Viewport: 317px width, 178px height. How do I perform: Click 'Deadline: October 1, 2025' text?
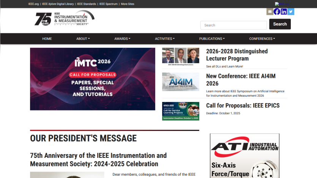[223, 113]
